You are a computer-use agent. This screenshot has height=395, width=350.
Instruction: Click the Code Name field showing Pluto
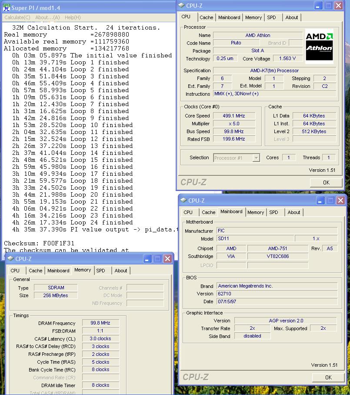(x=236, y=43)
